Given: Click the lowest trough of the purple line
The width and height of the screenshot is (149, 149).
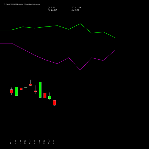Looking at the screenshot, I should [80, 70].
